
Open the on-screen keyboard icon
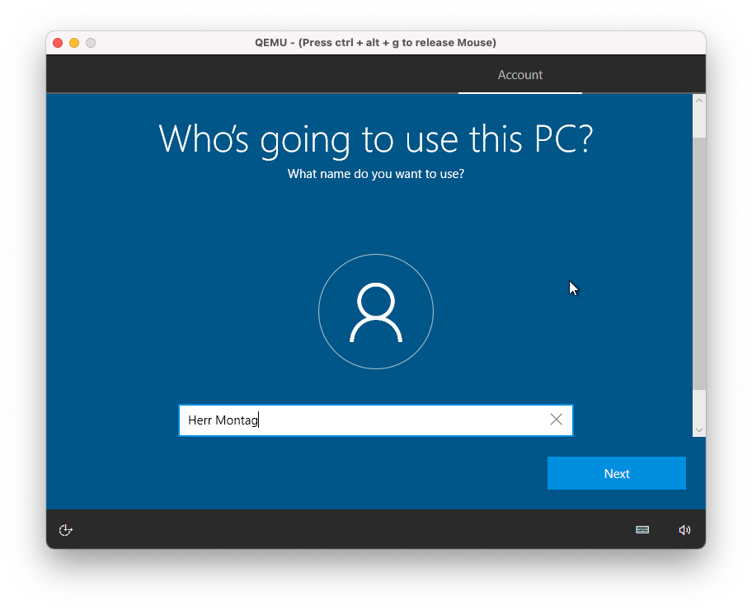pyautogui.click(x=642, y=530)
